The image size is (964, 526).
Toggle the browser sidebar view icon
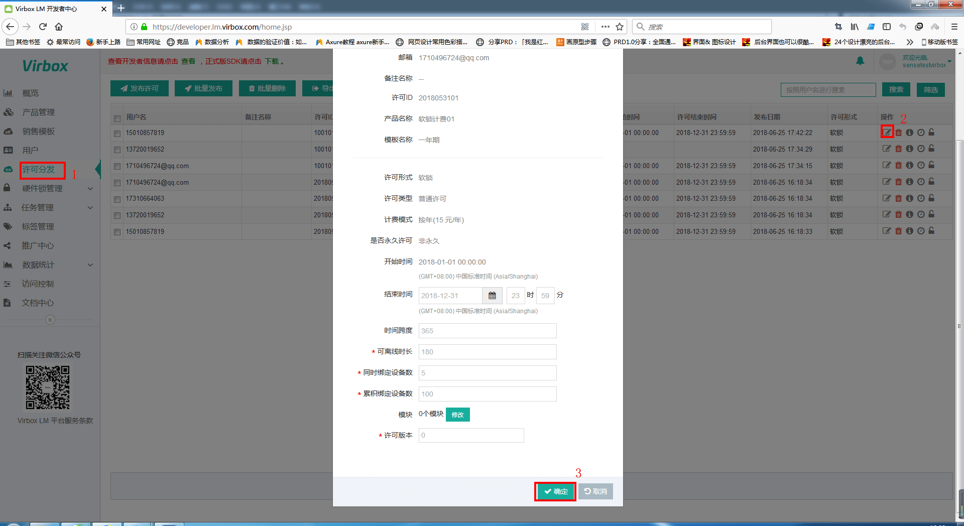point(887,27)
